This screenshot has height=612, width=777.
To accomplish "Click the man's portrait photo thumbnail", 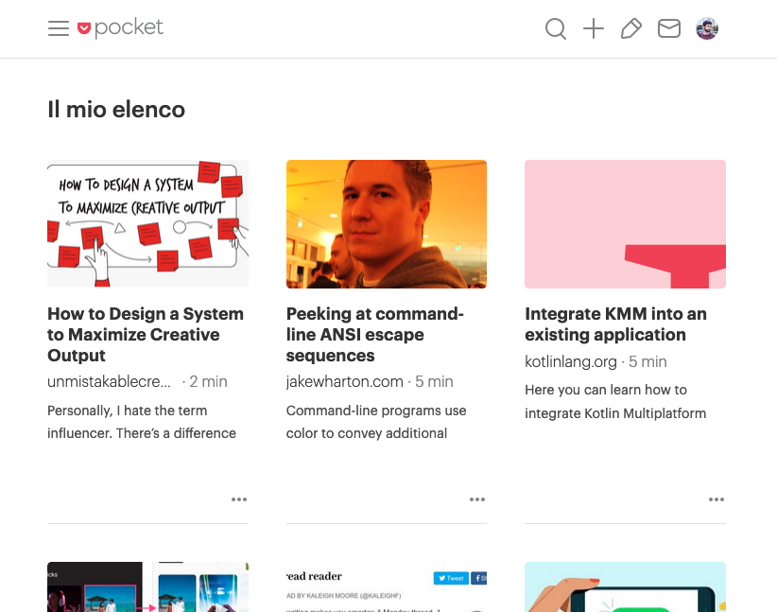I will pos(387,224).
